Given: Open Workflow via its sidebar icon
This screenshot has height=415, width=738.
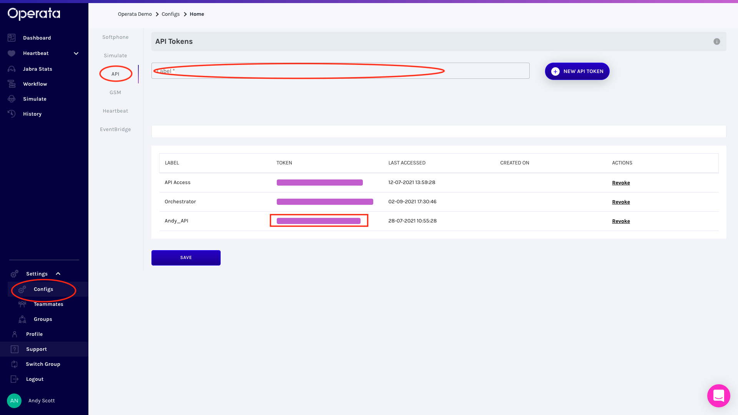Looking at the screenshot, I should 12,84.
